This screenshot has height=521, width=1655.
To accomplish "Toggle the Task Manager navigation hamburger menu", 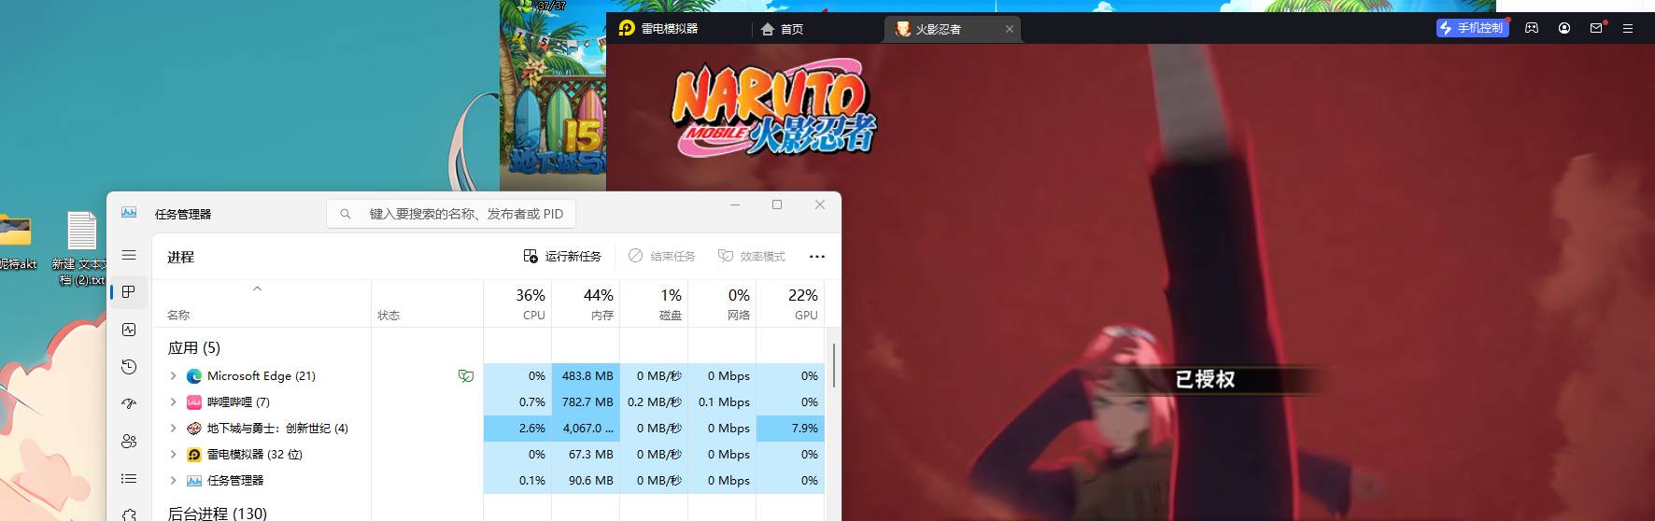I will pos(129,255).
